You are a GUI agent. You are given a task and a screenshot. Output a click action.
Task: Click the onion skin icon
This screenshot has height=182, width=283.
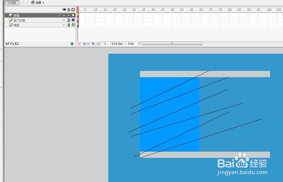coord(84,43)
